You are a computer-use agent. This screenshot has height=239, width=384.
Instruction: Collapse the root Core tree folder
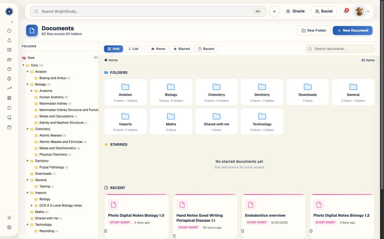click(23, 65)
